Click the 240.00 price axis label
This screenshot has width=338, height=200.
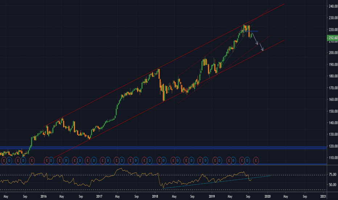pos(333,6)
